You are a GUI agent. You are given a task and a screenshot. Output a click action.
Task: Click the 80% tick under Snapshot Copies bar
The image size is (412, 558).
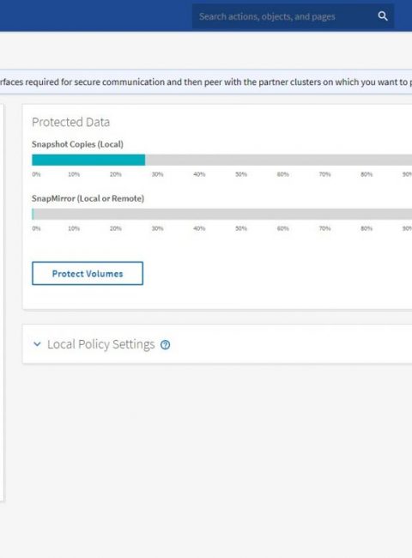[367, 174]
